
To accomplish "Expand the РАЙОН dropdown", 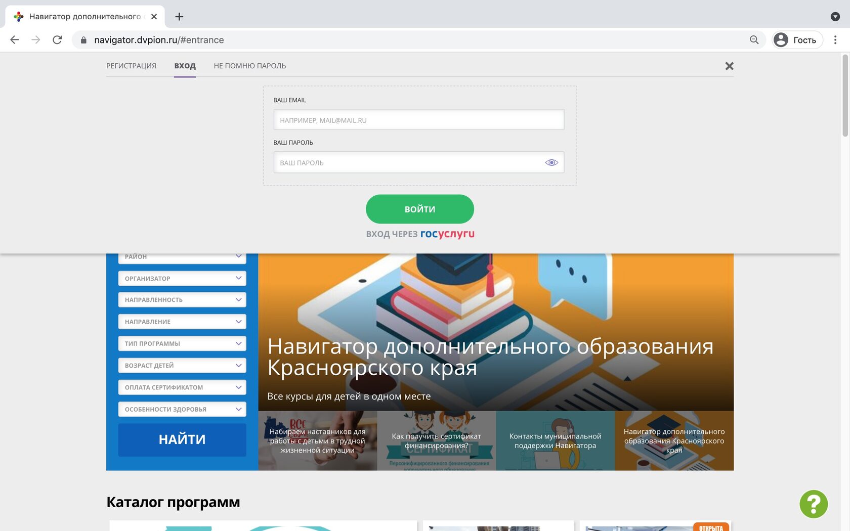I will (x=182, y=257).
